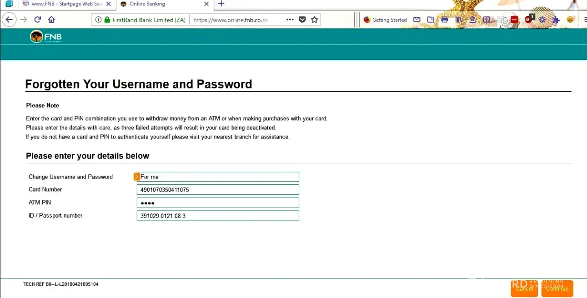Click the printer icon in toolbar
Screen dimensions: 587x298
[445, 20]
